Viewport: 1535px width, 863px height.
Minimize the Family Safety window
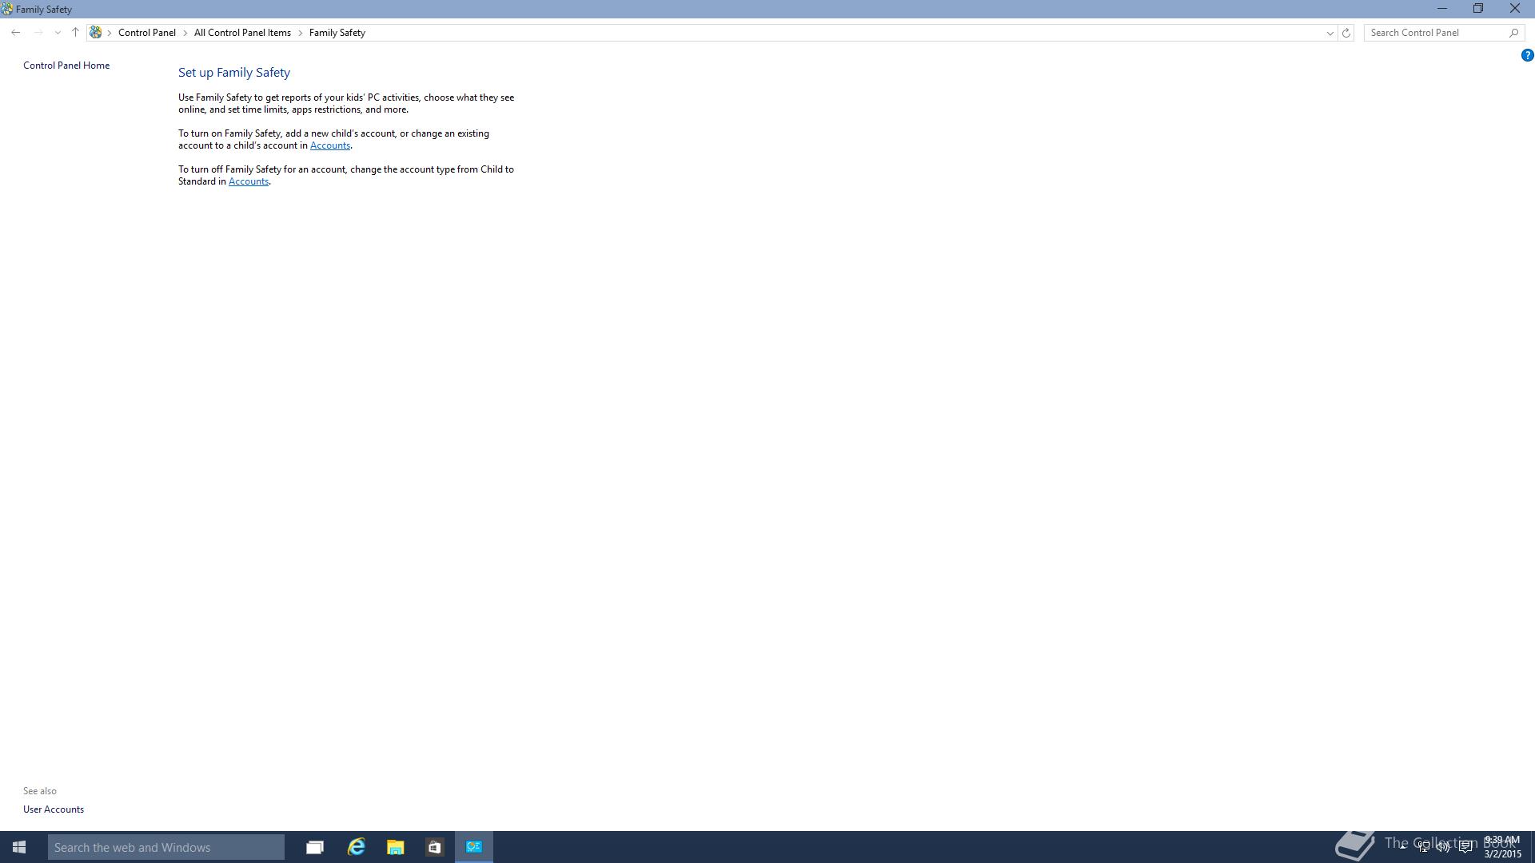pos(1442,9)
